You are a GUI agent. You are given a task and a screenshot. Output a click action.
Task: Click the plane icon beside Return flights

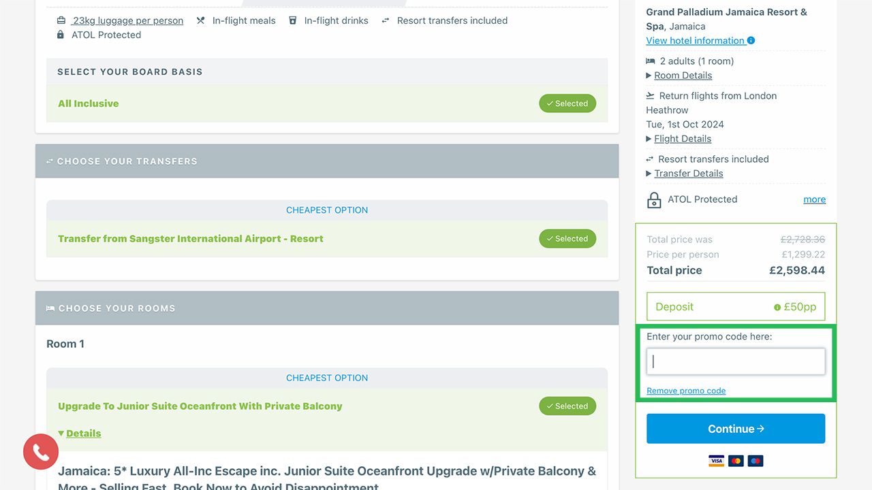(x=651, y=96)
